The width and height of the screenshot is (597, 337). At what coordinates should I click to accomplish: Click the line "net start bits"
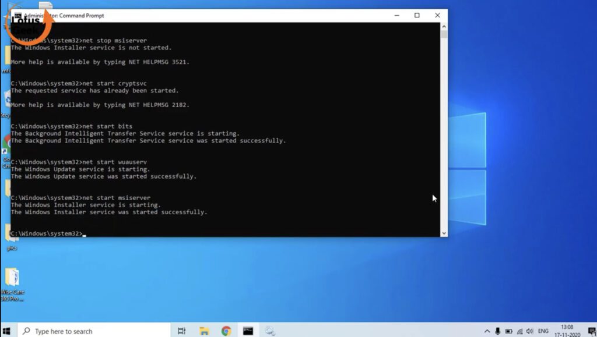(72, 126)
